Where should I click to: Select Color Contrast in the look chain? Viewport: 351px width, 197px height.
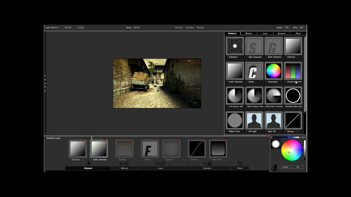point(99,149)
